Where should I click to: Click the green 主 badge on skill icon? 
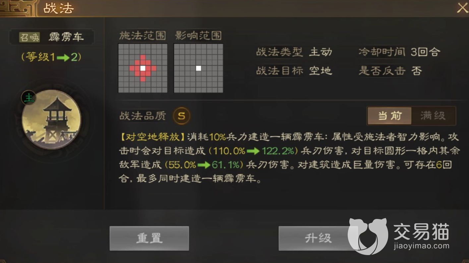29,98
